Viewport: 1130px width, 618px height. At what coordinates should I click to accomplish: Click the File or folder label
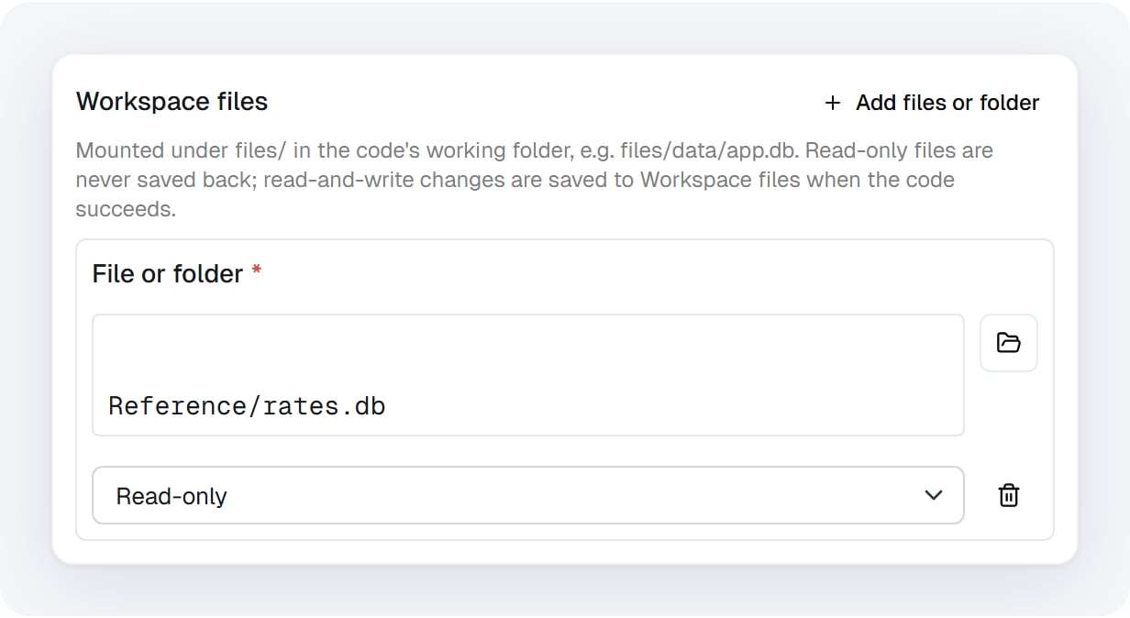point(168,273)
